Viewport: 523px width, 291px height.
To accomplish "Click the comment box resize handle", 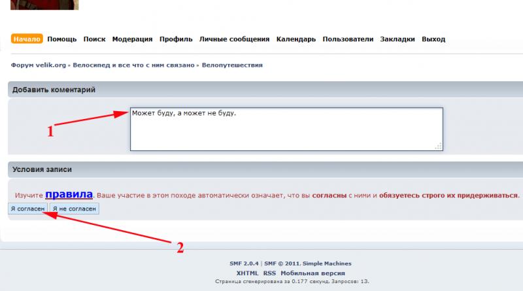I will [439, 146].
